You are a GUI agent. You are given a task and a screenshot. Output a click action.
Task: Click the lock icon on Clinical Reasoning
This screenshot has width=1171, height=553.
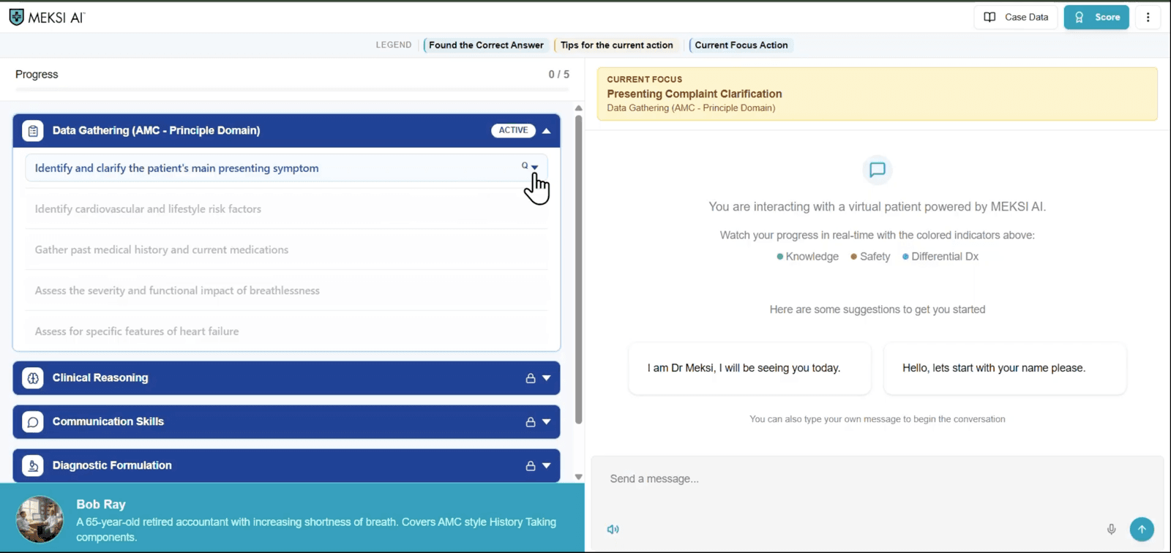531,378
